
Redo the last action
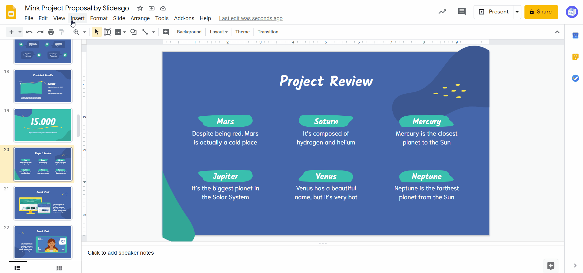[40, 32]
